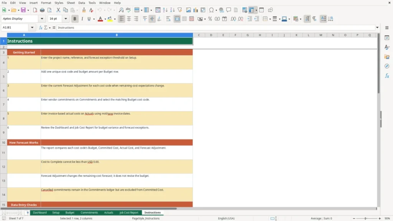Insert a hyperlink
Viewport: 393px width, 221px height.
pos(221,10)
